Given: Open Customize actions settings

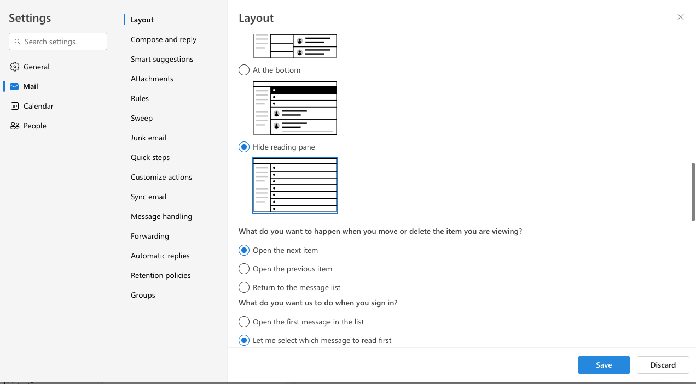Looking at the screenshot, I should click(x=161, y=177).
